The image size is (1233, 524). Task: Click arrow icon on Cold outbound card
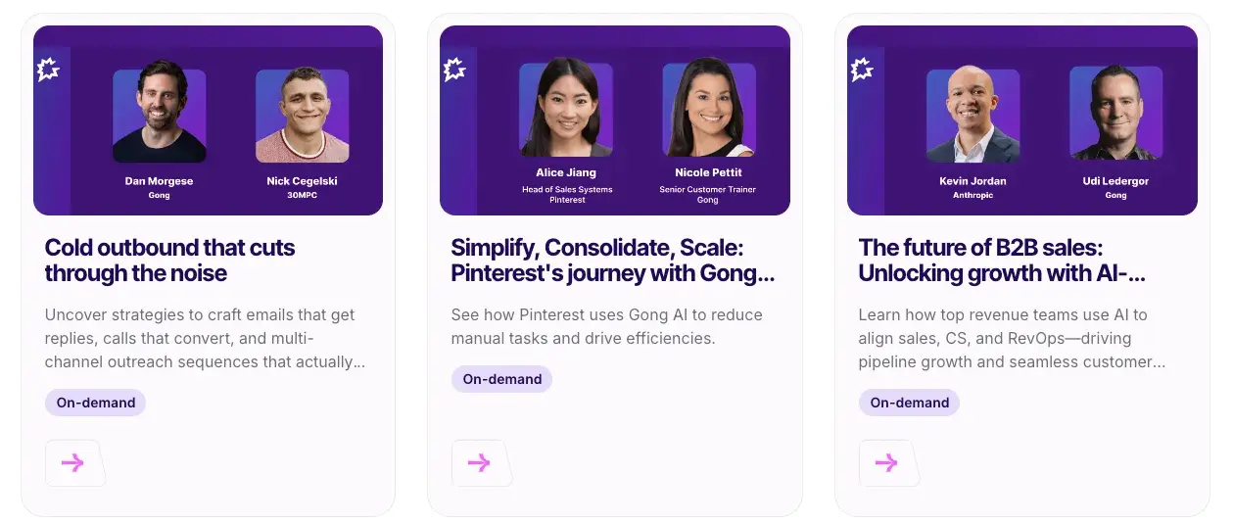pyautogui.click(x=74, y=463)
